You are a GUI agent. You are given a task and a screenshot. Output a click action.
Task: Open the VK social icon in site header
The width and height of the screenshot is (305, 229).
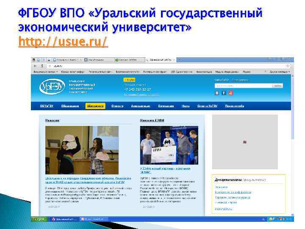click(217, 93)
